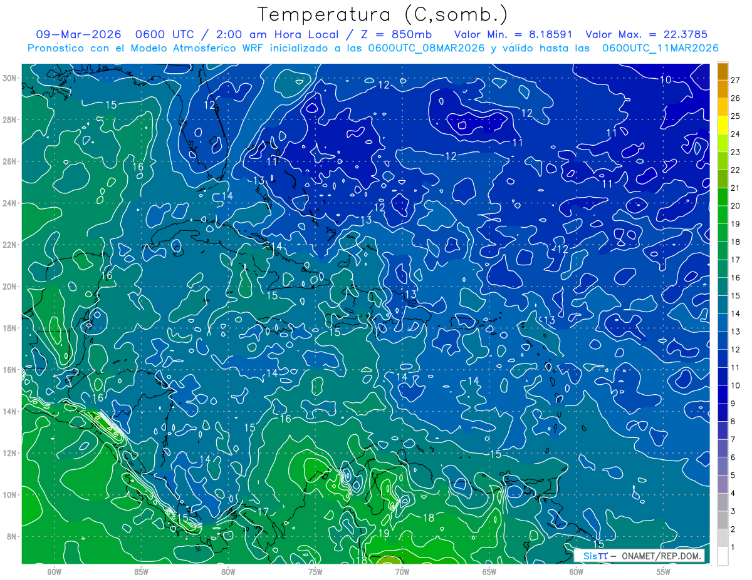Click the "10N" latitude axis label

coord(9,495)
